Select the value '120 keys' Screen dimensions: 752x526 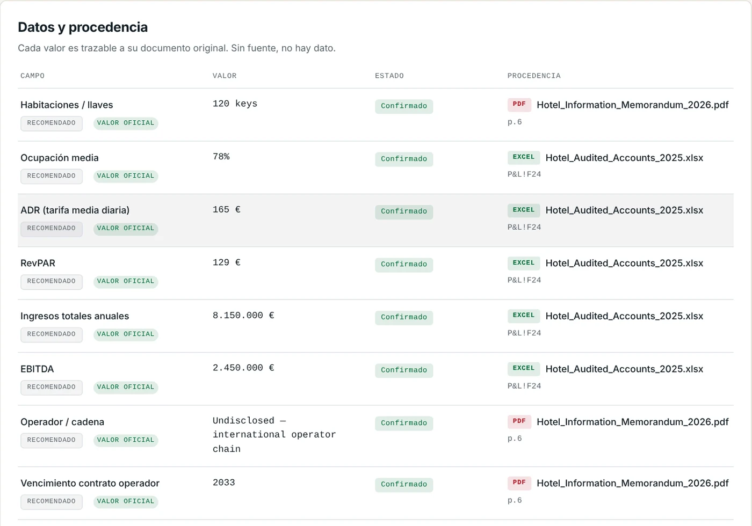pos(235,104)
